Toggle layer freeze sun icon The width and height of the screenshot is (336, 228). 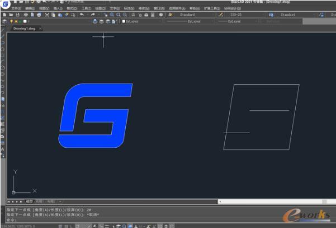click(x=16, y=21)
